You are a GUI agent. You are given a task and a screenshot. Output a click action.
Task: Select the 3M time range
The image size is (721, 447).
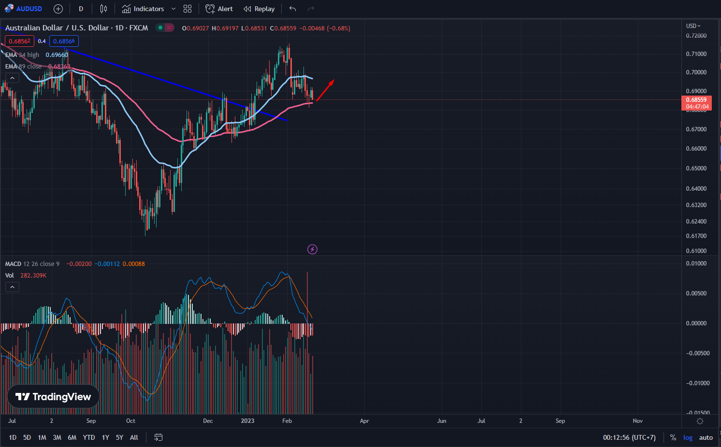tap(57, 437)
